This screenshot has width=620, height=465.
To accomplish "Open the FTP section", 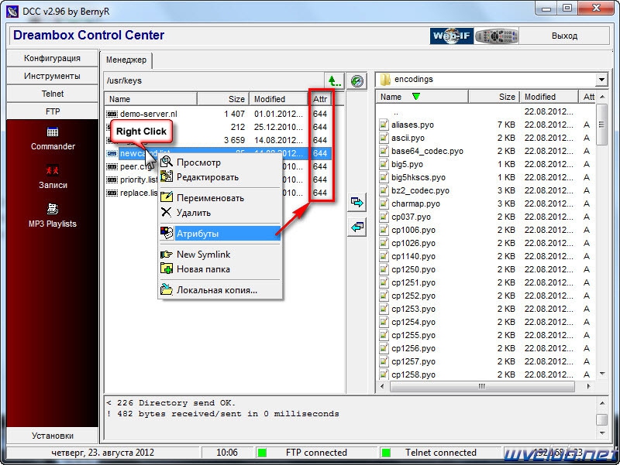I will (52, 111).
